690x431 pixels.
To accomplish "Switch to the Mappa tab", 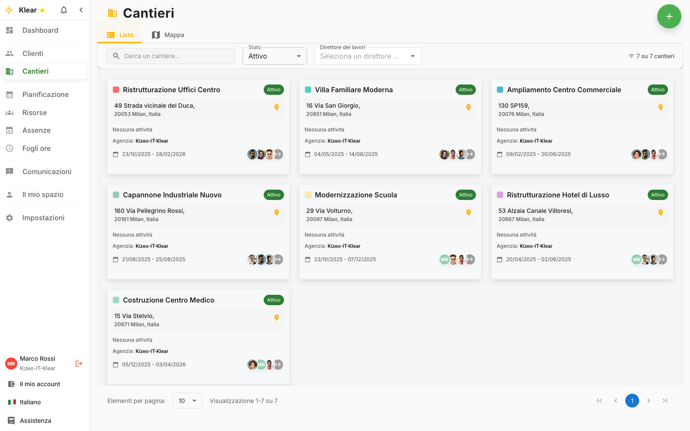I will click(168, 34).
